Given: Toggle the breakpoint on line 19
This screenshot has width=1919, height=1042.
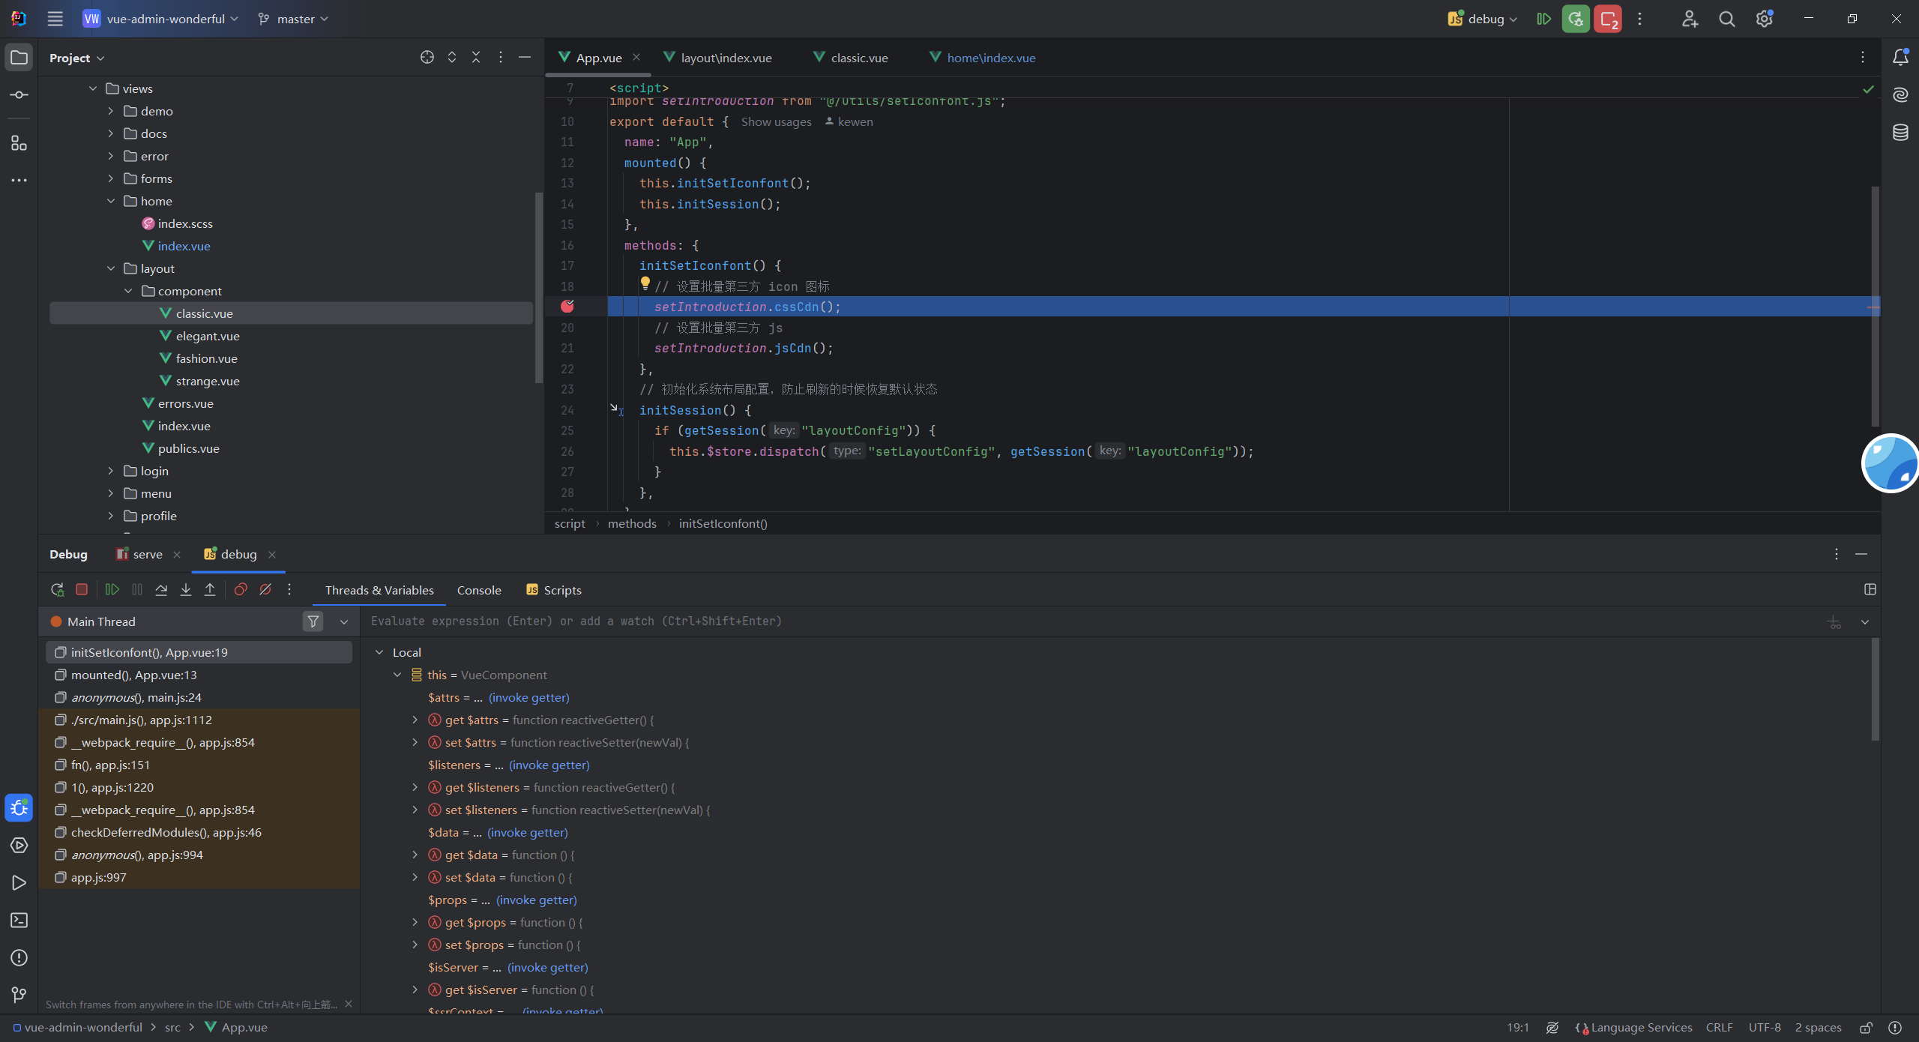Looking at the screenshot, I should tap(567, 307).
